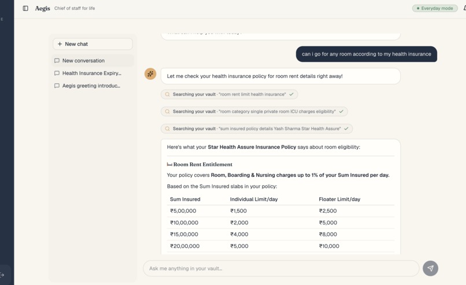Open Aegis greeting introduction conversation
466x285 pixels.
pyautogui.click(x=93, y=86)
